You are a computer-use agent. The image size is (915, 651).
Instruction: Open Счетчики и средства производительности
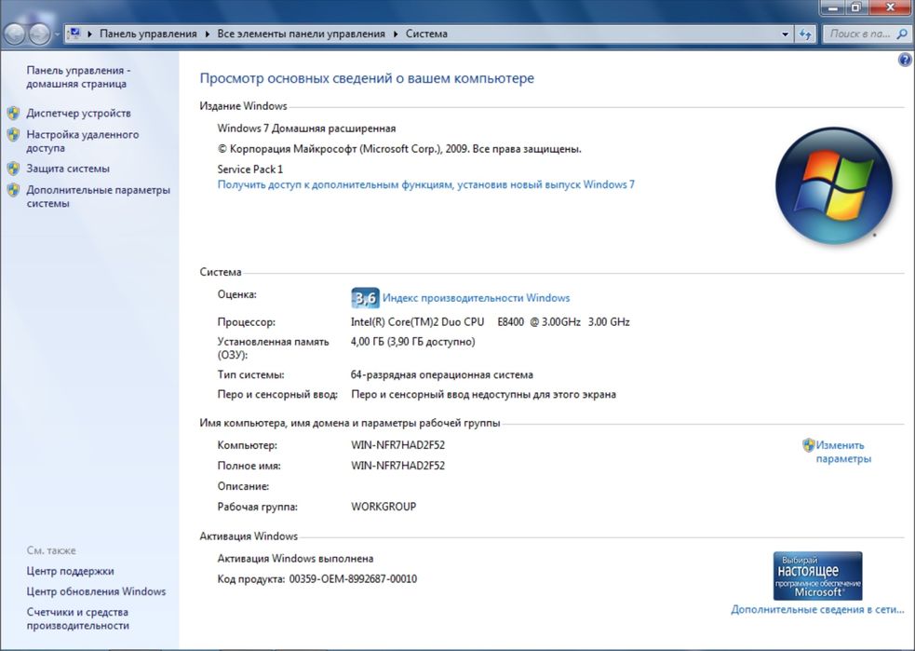pyautogui.click(x=77, y=619)
